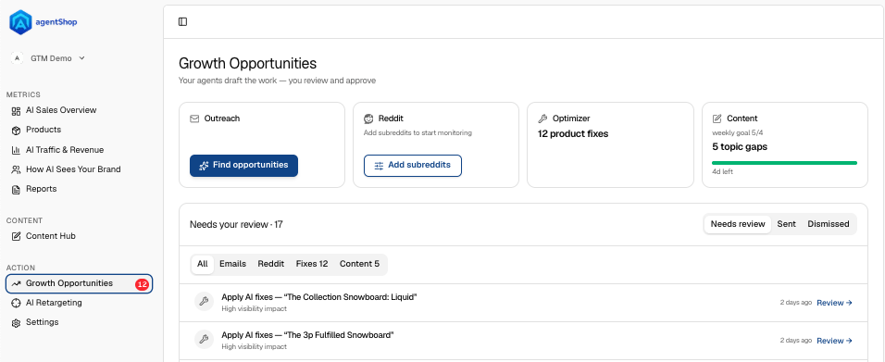Click '5 topic gaps' in the Content card
The image size is (885, 362).
(740, 147)
